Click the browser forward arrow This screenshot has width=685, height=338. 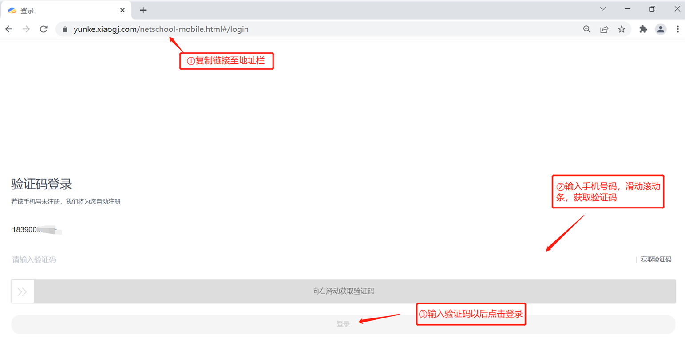click(x=26, y=29)
